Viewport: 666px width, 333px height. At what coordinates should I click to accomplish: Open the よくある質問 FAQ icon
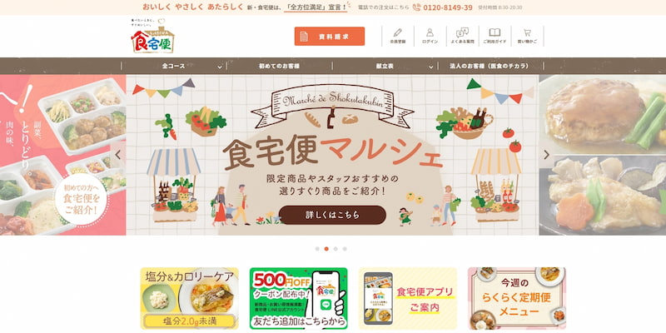[462, 32]
